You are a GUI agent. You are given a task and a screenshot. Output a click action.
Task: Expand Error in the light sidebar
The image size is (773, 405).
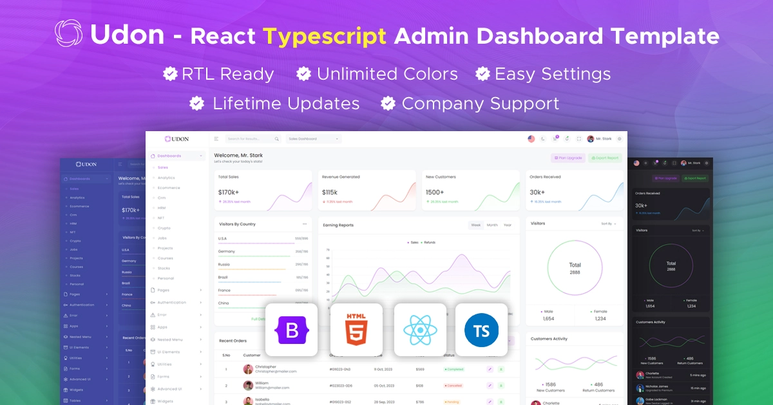tap(200, 315)
